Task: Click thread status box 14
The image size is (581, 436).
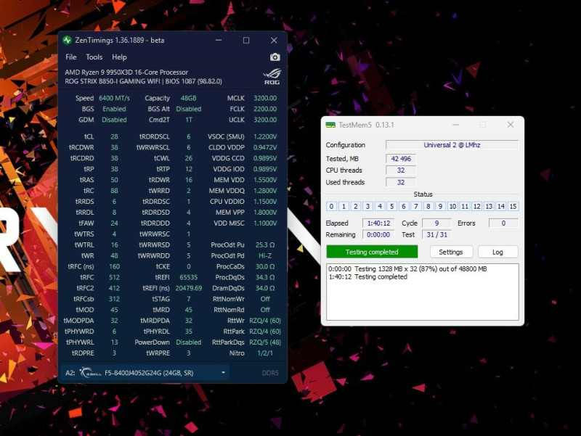Action: point(501,206)
